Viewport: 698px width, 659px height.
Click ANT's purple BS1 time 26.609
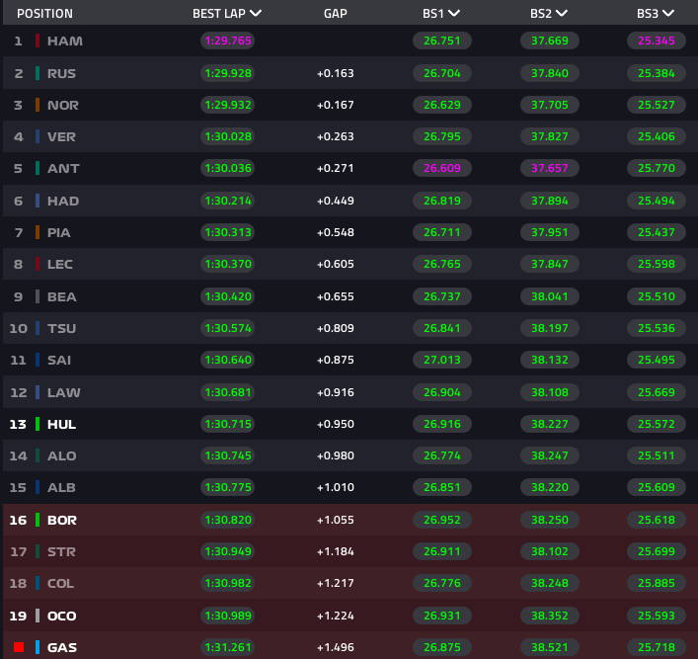tap(441, 169)
